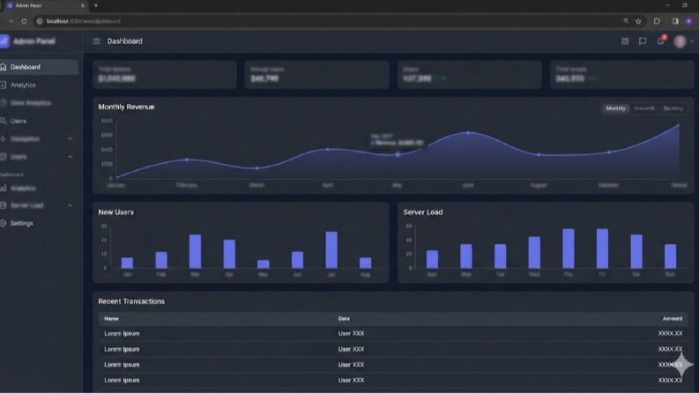Open a new browser tab
699x393 pixels.
95,5
